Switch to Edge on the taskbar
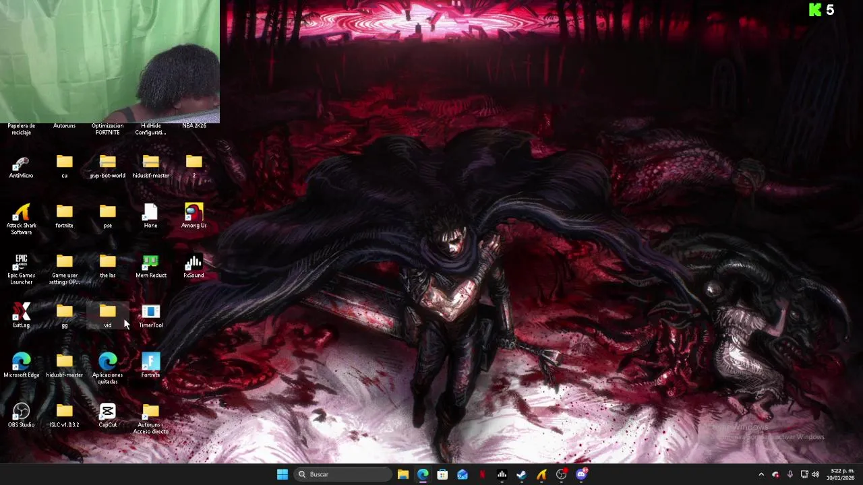The height and width of the screenshot is (485, 863). coord(423,474)
